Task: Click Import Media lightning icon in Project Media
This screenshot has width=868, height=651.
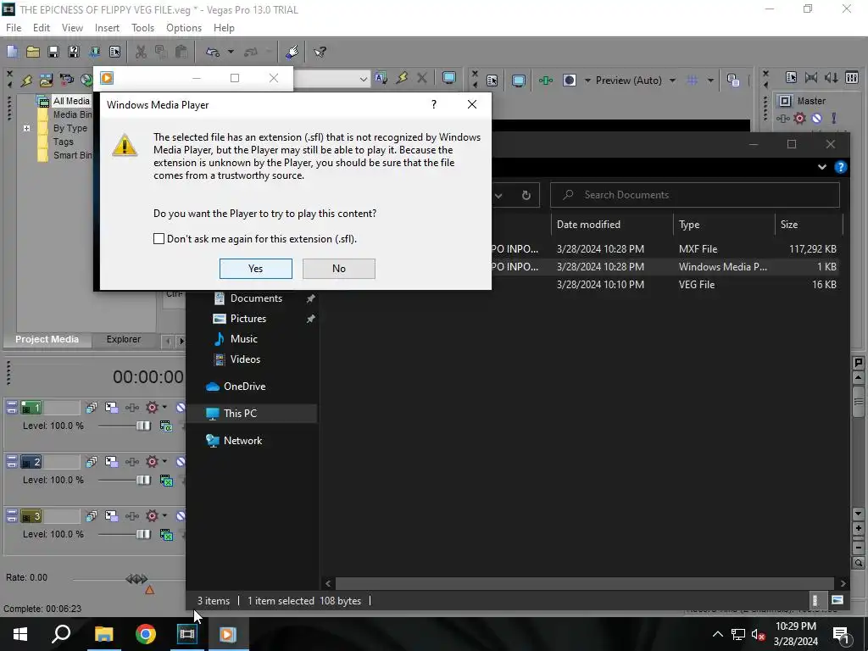Action: [26, 81]
